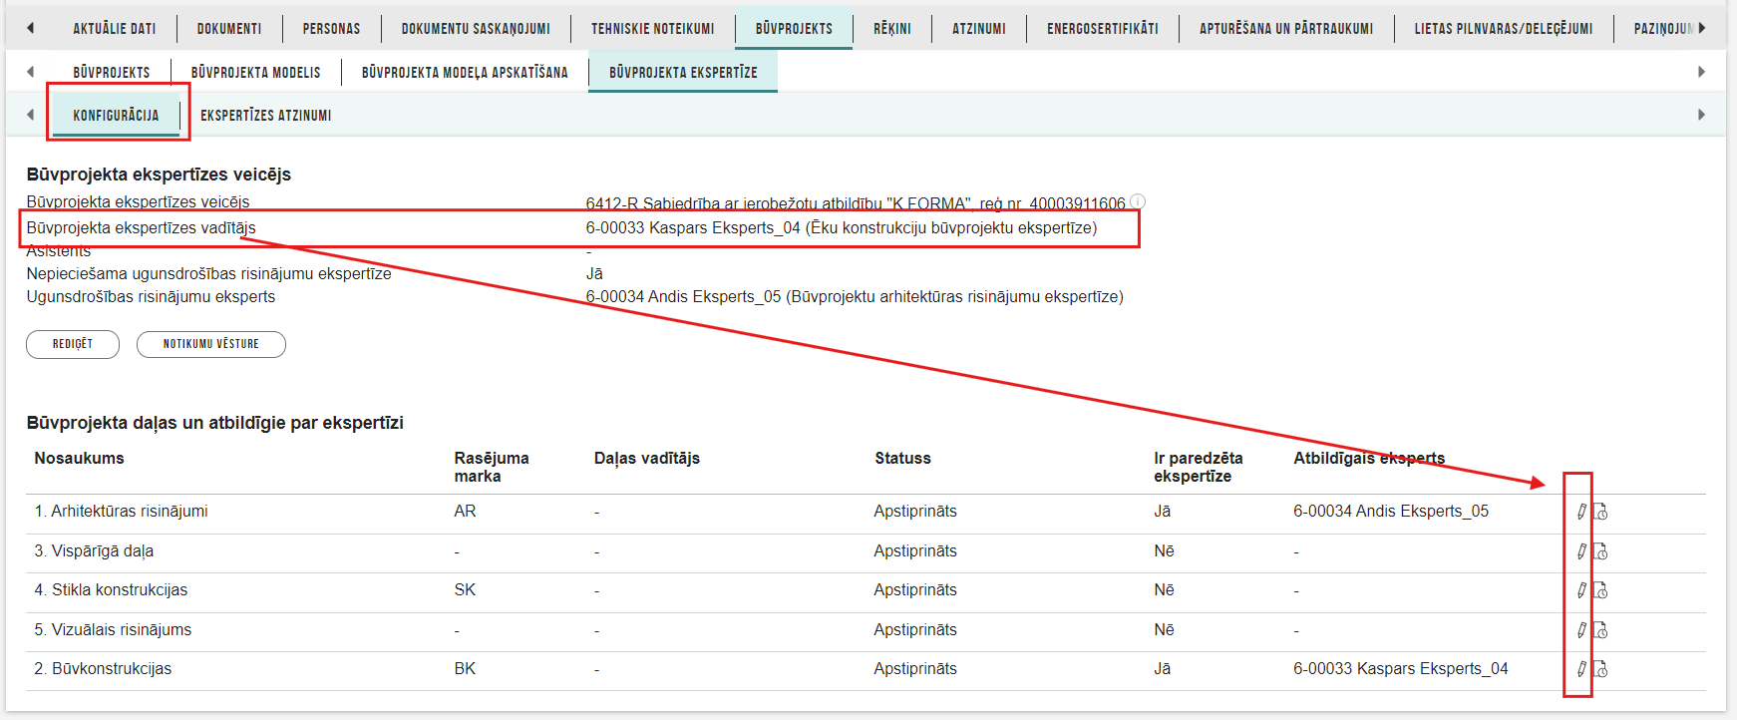Click the K FORMA company name
1737x720 pixels.
coord(856,203)
